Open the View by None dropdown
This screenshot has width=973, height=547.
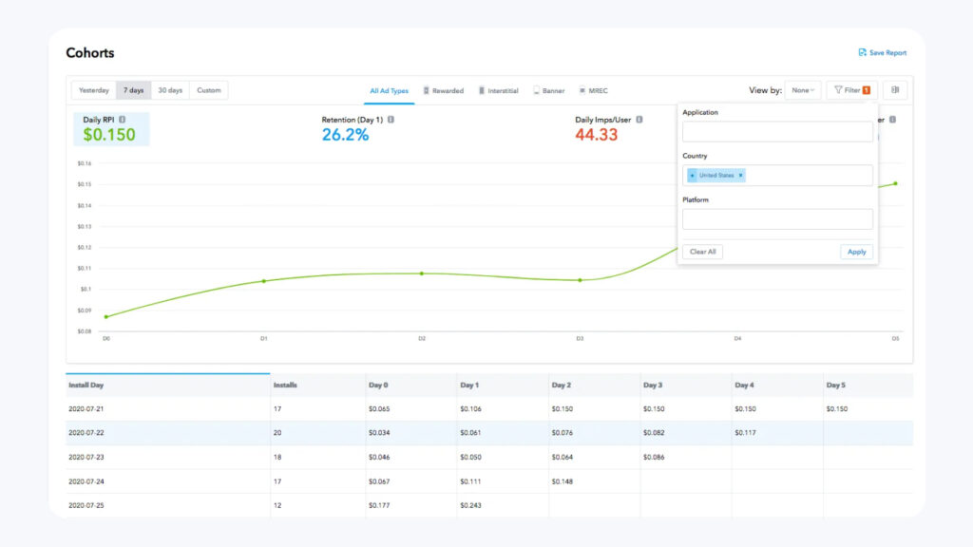coord(802,90)
